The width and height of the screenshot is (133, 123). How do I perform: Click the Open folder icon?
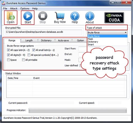click(11, 17)
